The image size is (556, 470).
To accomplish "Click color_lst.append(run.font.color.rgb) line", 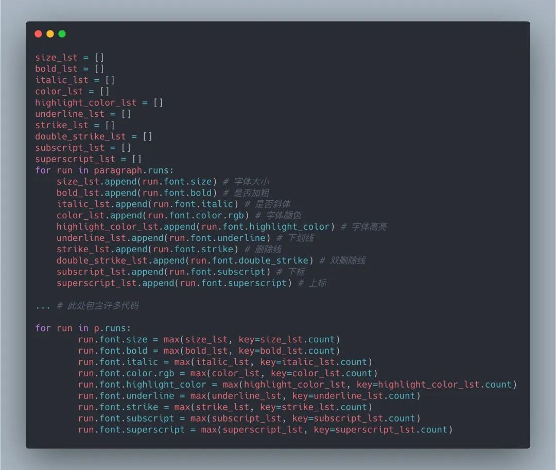I will [x=153, y=215].
